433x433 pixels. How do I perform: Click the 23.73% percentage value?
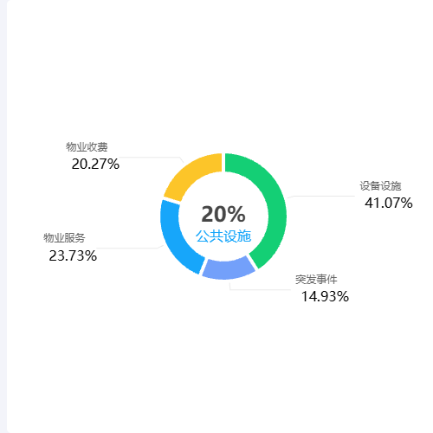pos(73,255)
